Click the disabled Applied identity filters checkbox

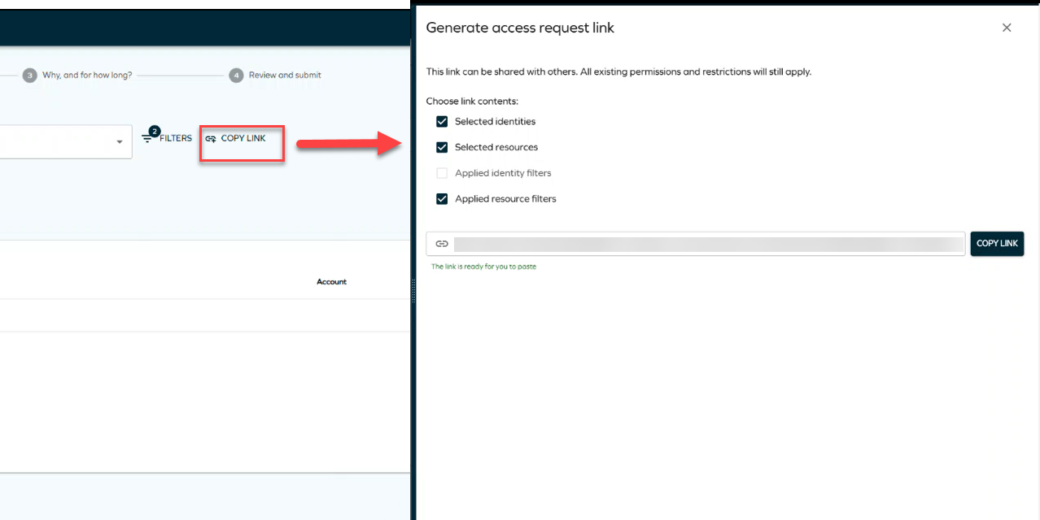441,172
